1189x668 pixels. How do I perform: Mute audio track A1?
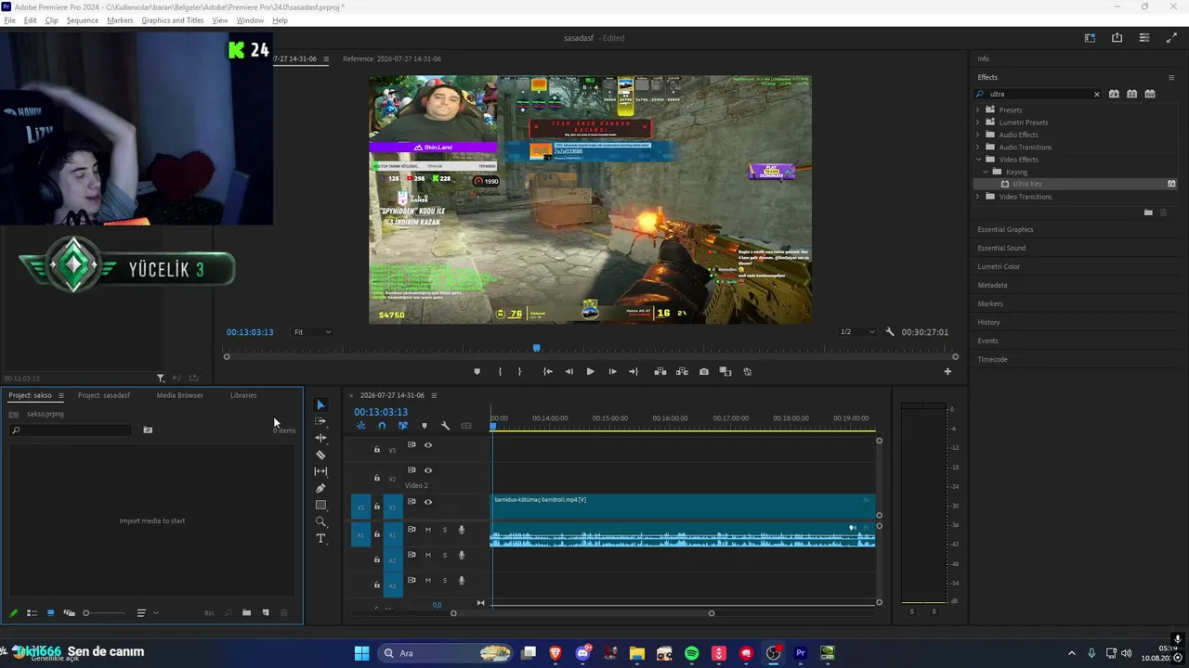(x=428, y=530)
